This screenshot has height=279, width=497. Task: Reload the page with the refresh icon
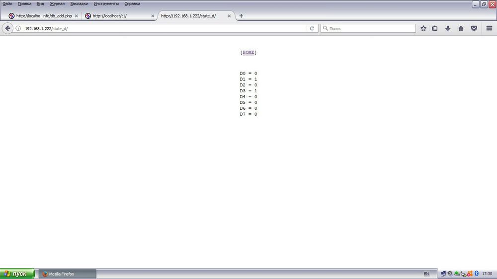pyautogui.click(x=312, y=28)
